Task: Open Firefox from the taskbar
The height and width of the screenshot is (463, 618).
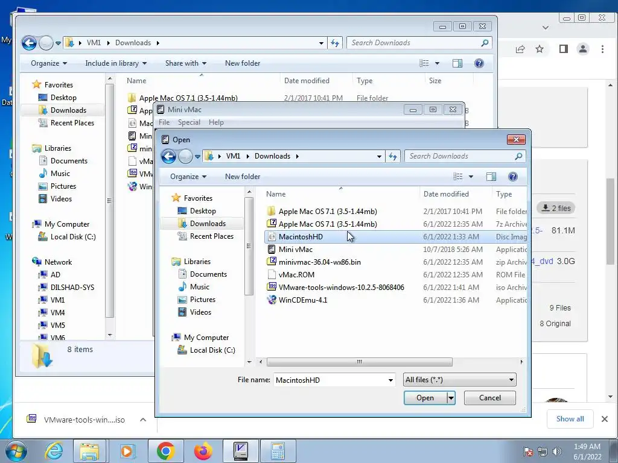Action: [x=203, y=450]
